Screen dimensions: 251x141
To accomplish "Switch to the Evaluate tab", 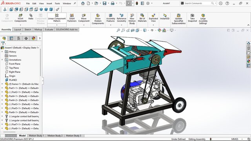I will point(49,30).
